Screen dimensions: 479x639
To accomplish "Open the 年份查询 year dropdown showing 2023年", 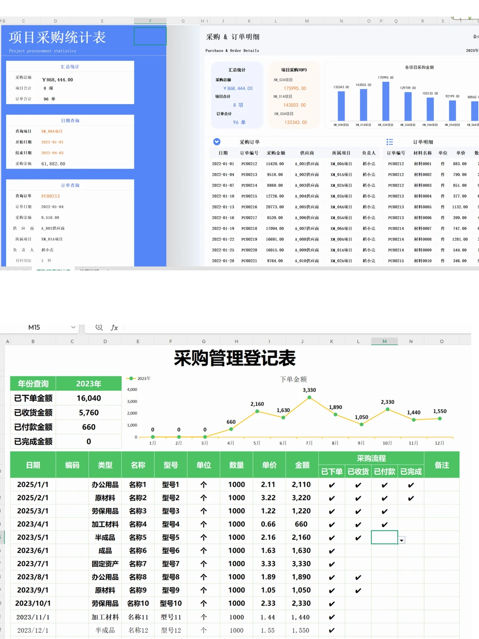I will pos(89,383).
